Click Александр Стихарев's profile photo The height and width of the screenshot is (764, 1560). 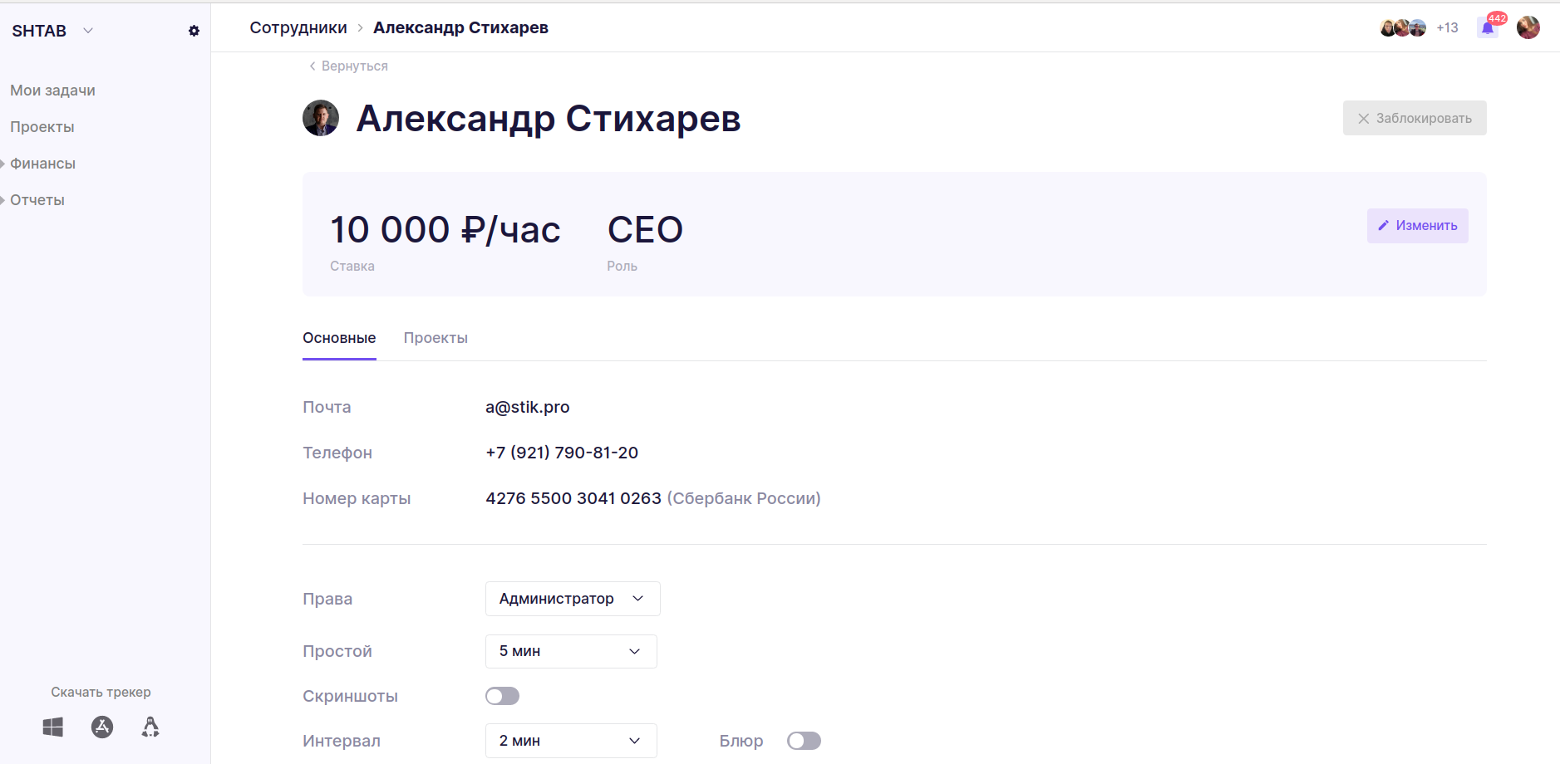point(321,118)
